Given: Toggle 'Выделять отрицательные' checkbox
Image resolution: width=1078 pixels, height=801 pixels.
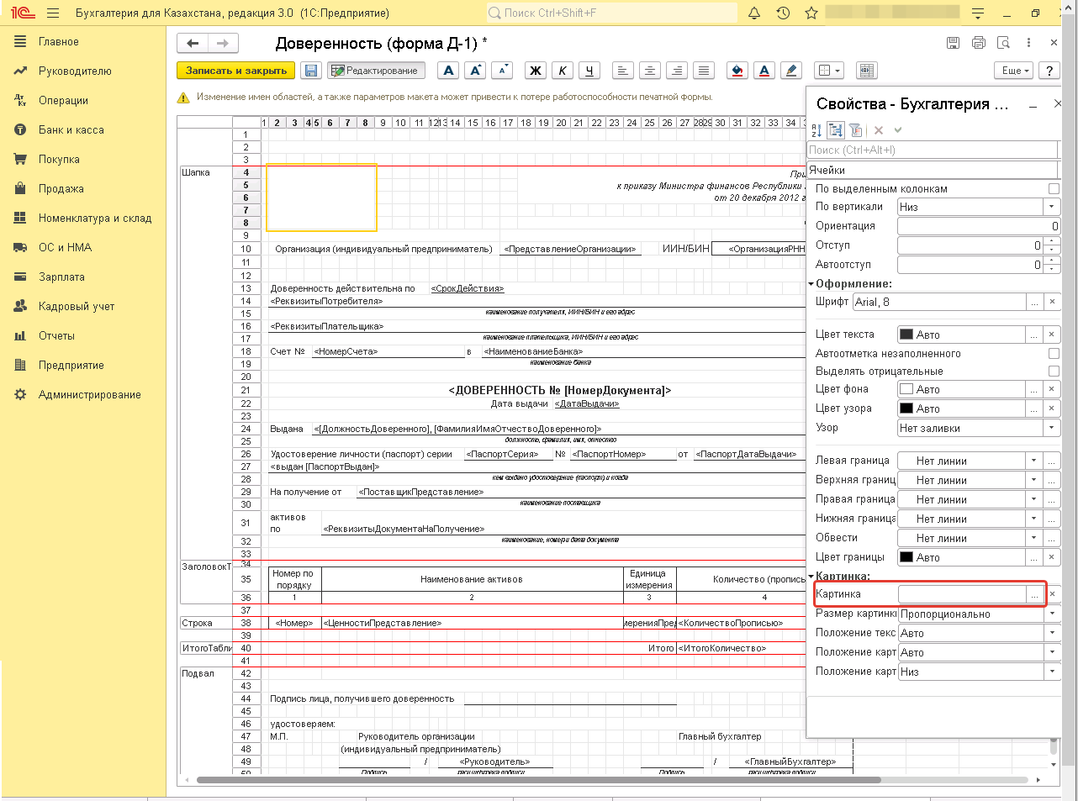Looking at the screenshot, I should point(1054,372).
